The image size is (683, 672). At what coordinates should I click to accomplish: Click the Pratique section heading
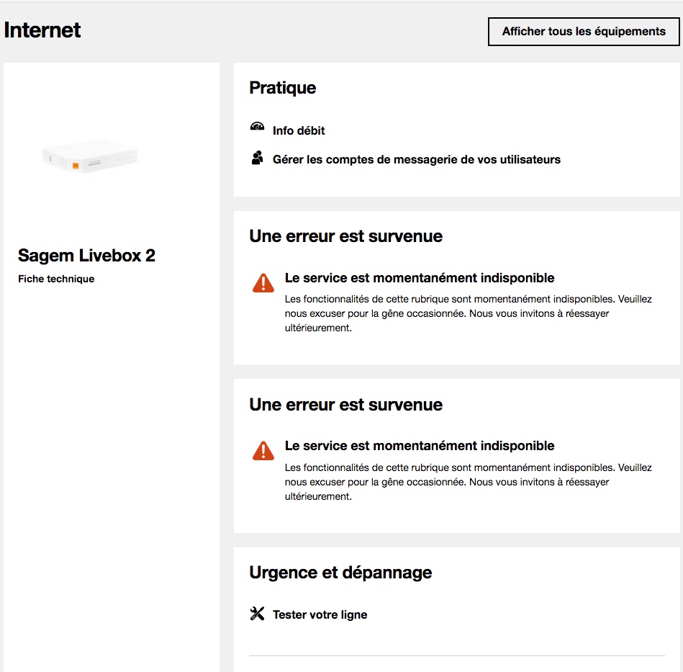point(283,88)
